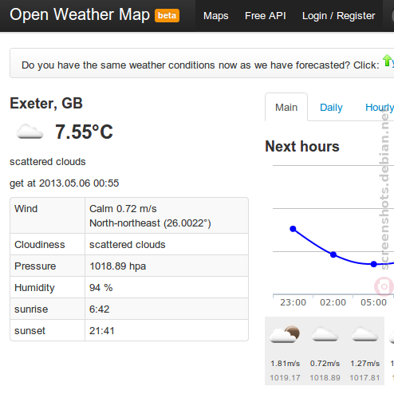Click the Cloudiness row value
The height and width of the screenshot is (394, 394).
tap(127, 245)
